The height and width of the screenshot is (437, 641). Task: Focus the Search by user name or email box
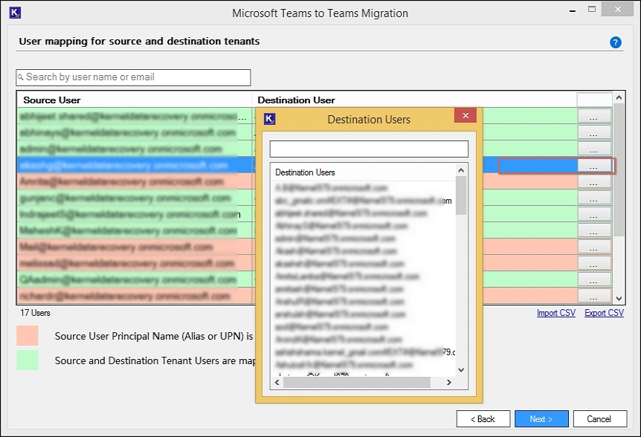(x=133, y=77)
